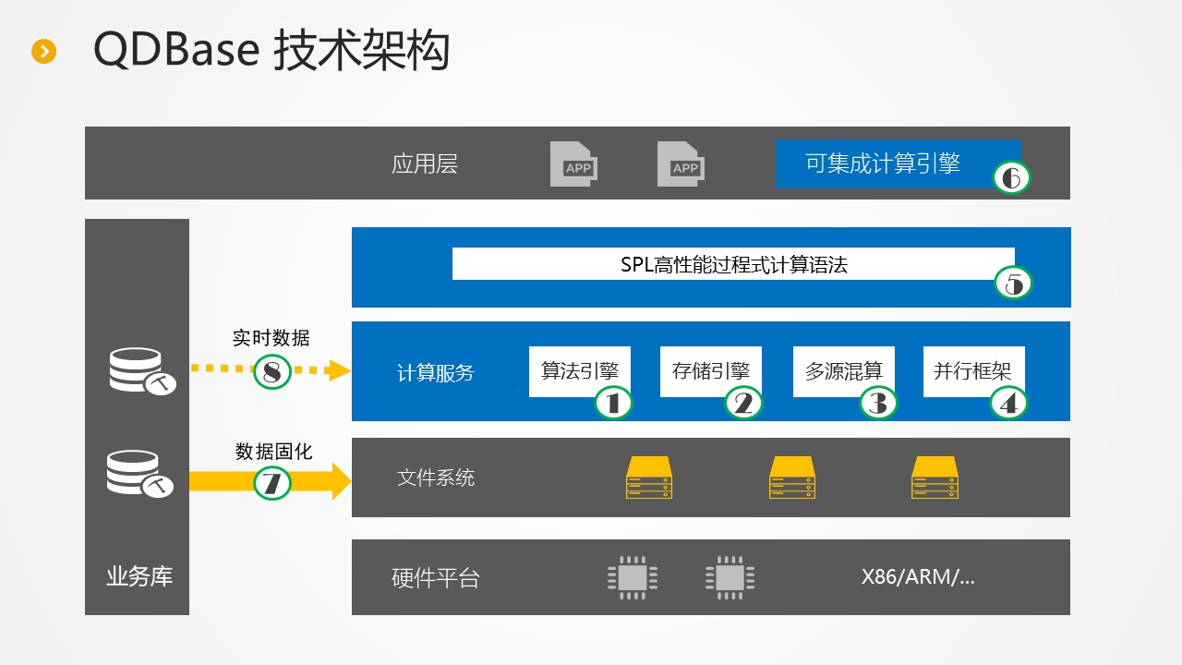Click the 业务库 label

tap(139, 577)
